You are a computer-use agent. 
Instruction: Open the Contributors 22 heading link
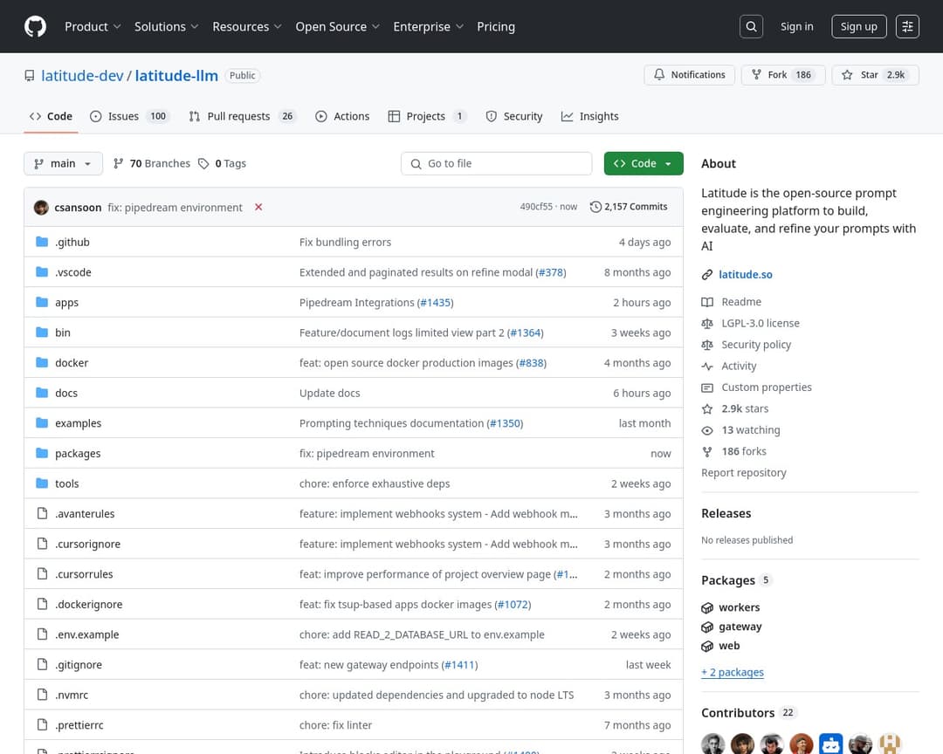point(749,712)
